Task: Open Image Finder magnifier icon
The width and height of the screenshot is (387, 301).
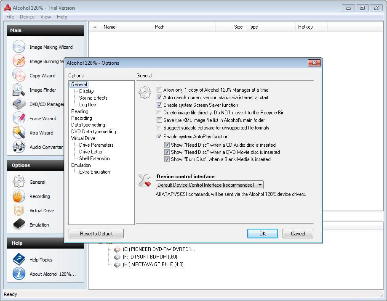Action: (19, 90)
